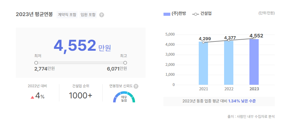Select the 1000+ ranking value
Viewport: 293px width, 133px height.
(x=81, y=96)
